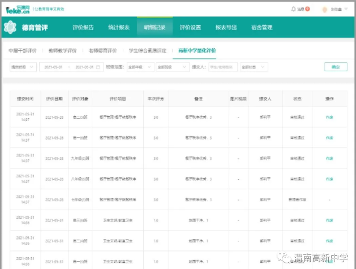Click the 评价对象 column header
Image resolution: width=356 pixels, height=269 pixels.
(80, 99)
